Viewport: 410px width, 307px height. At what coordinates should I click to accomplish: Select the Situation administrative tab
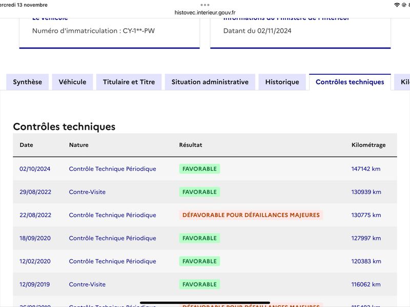(x=210, y=82)
